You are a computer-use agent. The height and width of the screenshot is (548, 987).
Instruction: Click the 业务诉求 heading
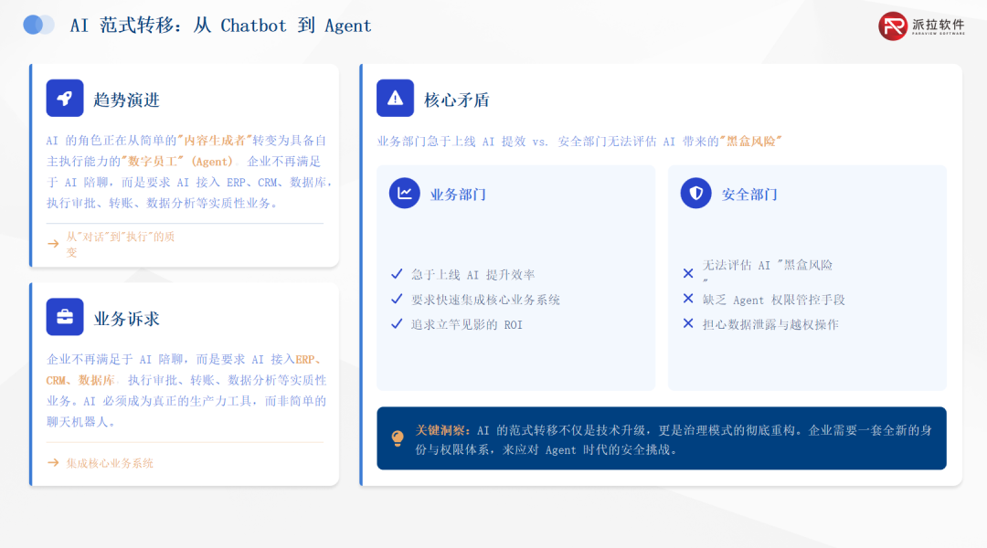point(126,319)
